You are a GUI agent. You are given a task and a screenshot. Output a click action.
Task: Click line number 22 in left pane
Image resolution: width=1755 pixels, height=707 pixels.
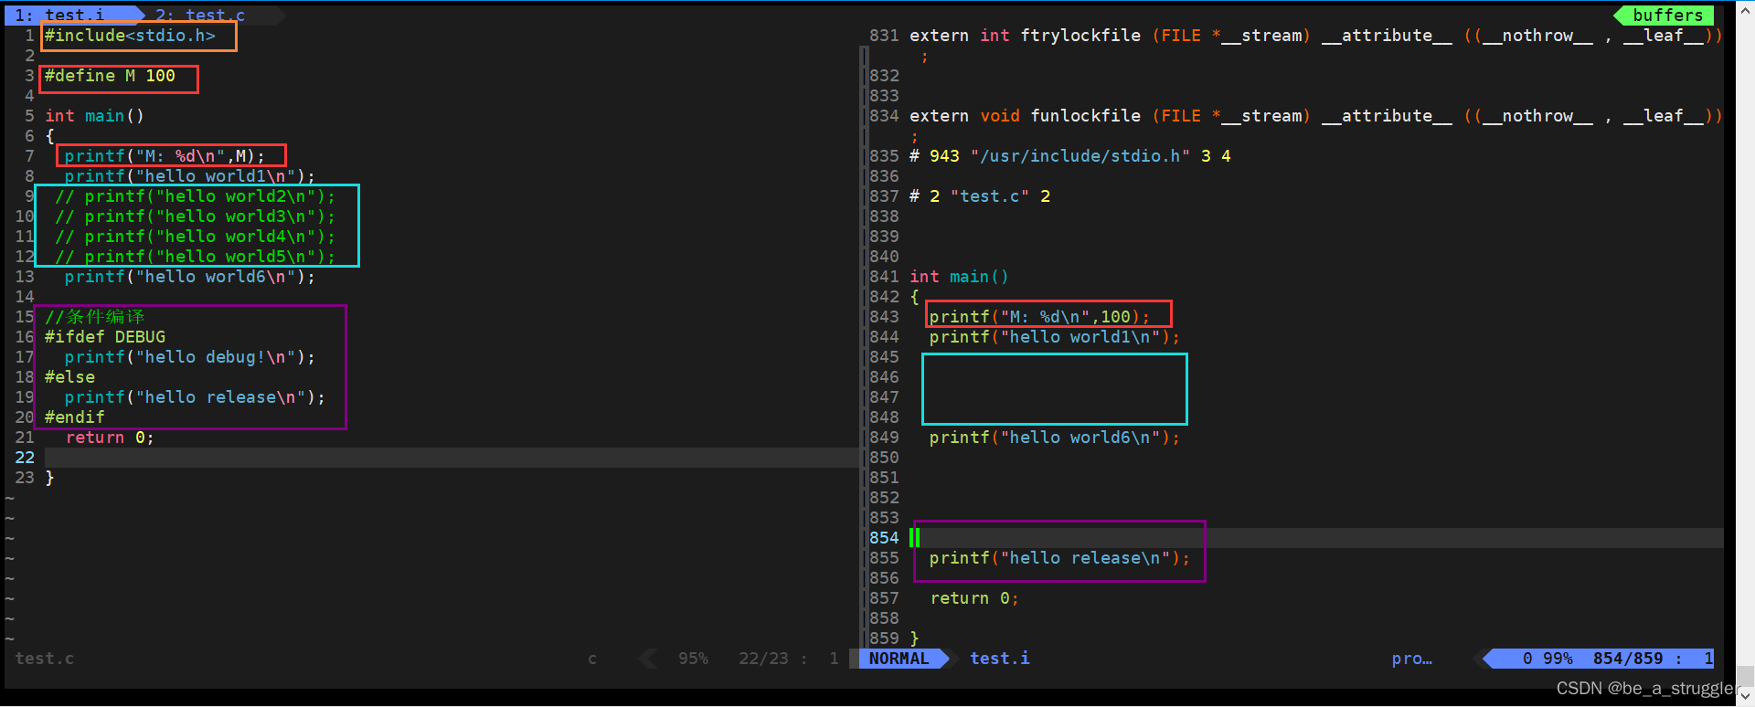25,458
